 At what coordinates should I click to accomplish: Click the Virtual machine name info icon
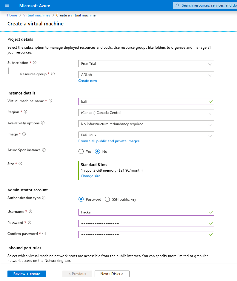(x=50, y=101)
